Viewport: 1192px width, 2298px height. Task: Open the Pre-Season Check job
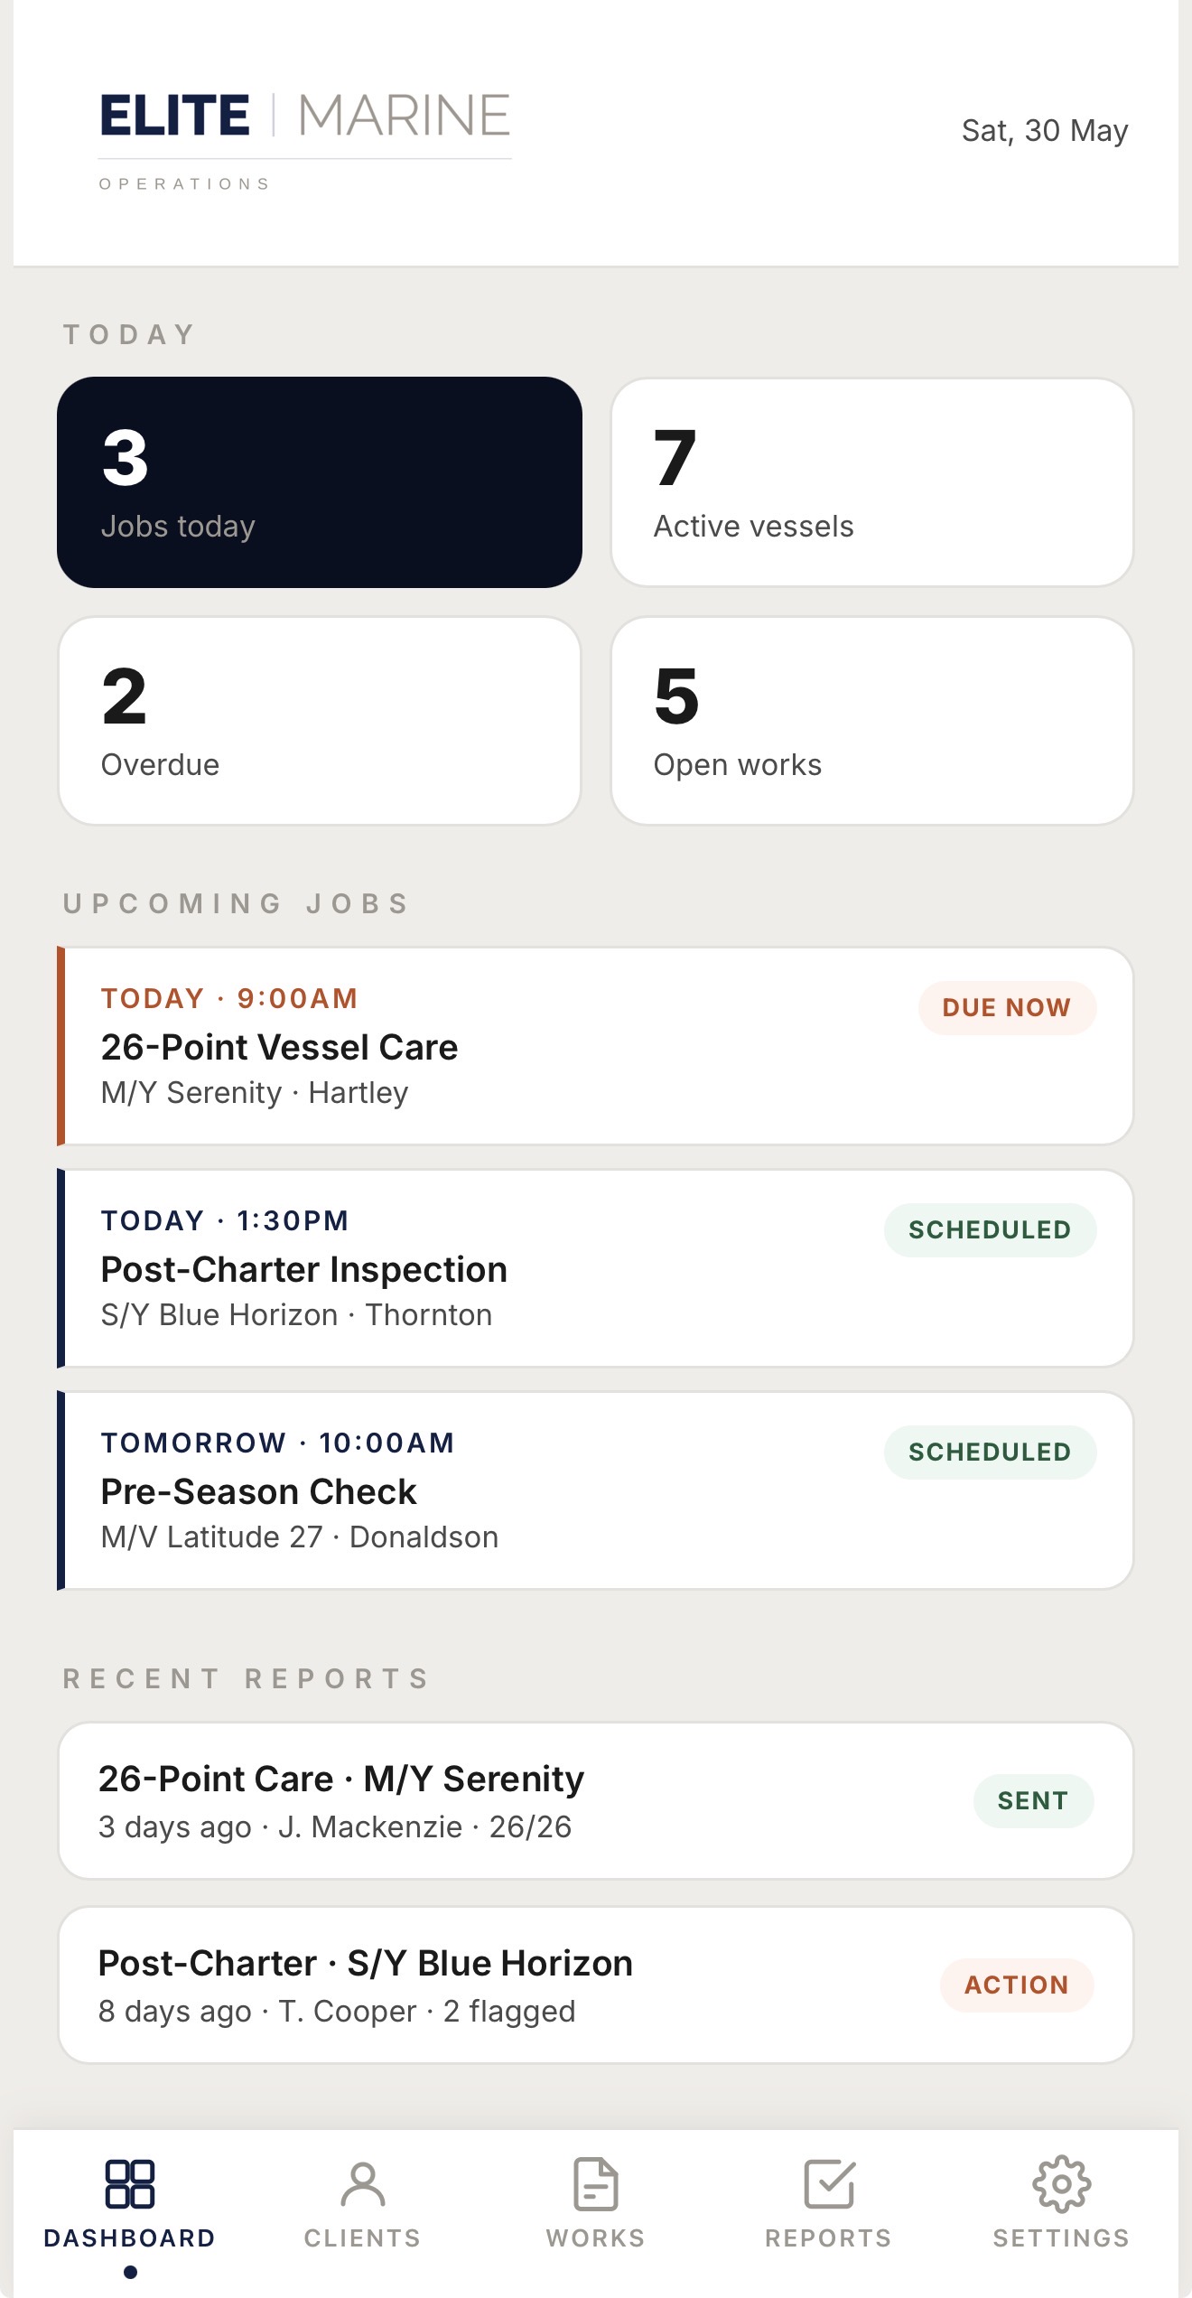click(x=596, y=1490)
